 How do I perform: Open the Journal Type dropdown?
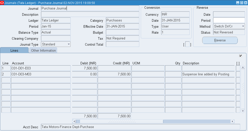click(x=69, y=44)
